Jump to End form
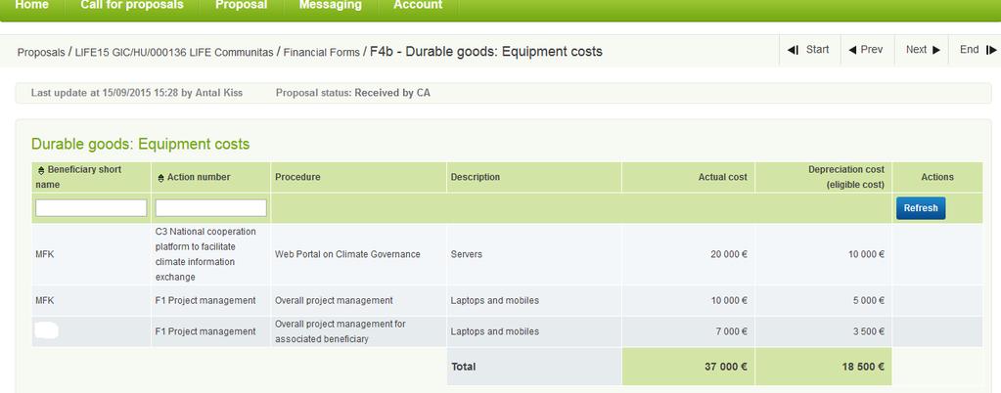This screenshot has width=1001, height=393. (x=977, y=50)
